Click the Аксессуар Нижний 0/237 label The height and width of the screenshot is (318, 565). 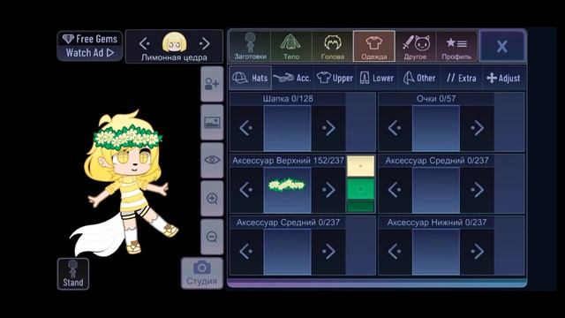437,223
